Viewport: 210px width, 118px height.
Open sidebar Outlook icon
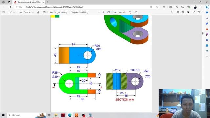tap(207, 45)
